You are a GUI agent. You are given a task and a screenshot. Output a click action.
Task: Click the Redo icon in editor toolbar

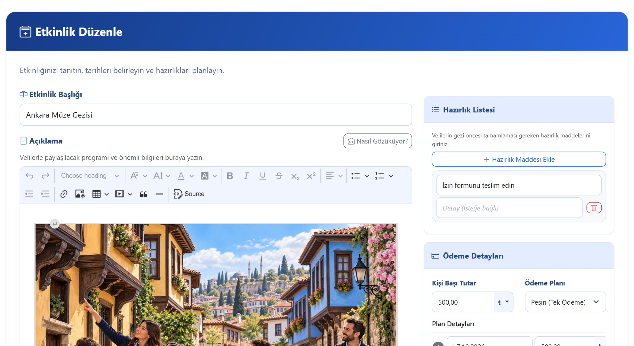[45, 176]
